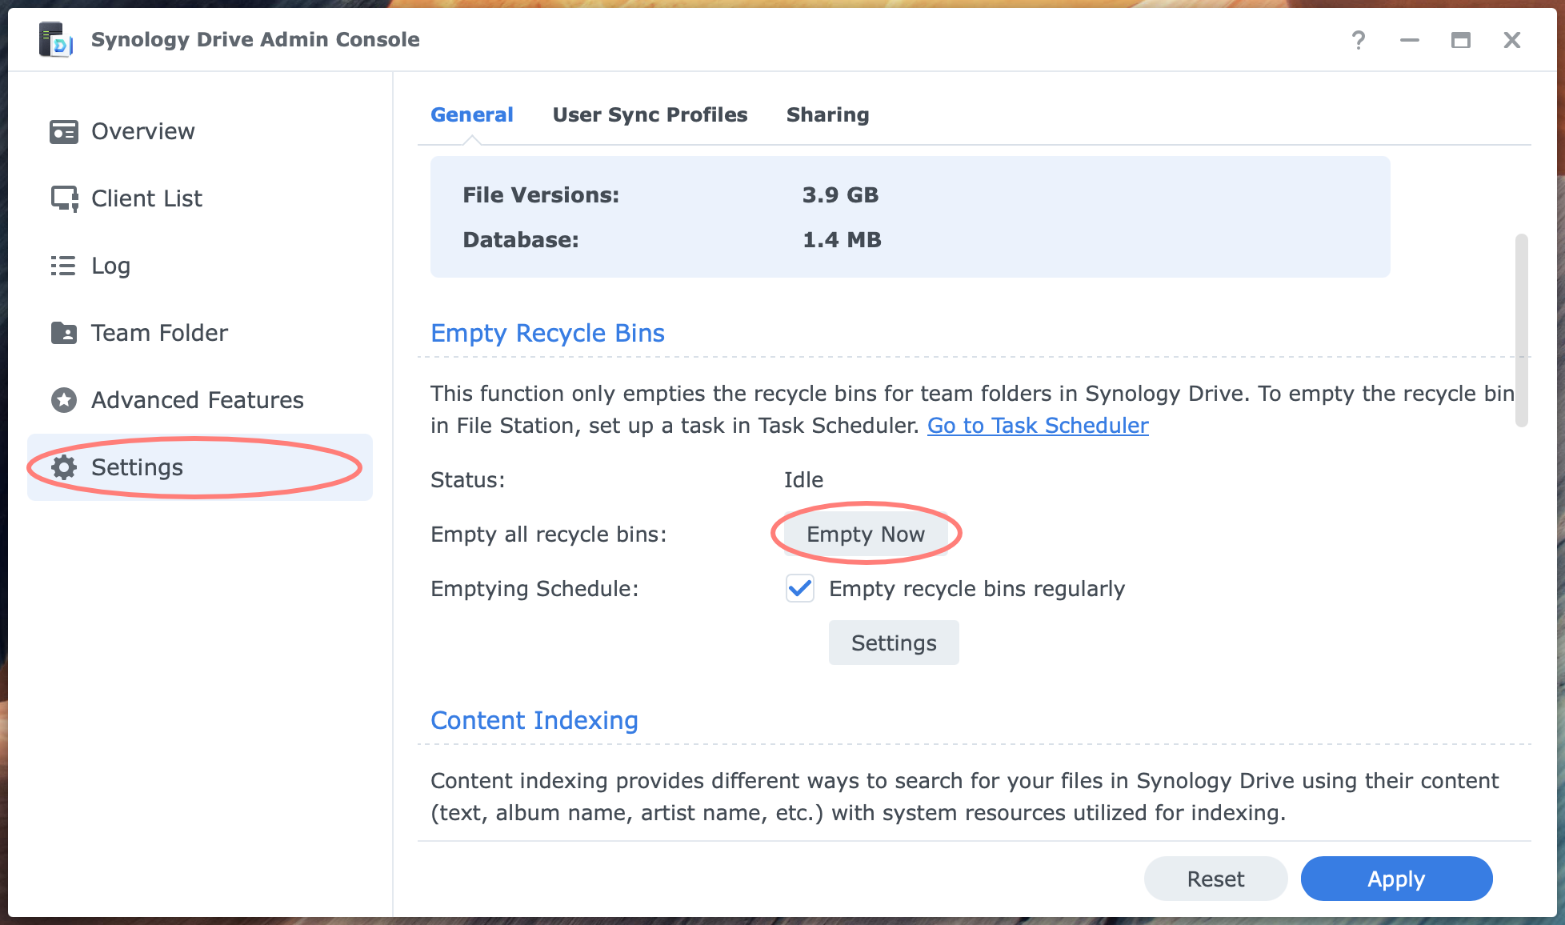Open Go to Task Scheduler link
The image size is (1565, 925).
pyautogui.click(x=1037, y=425)
